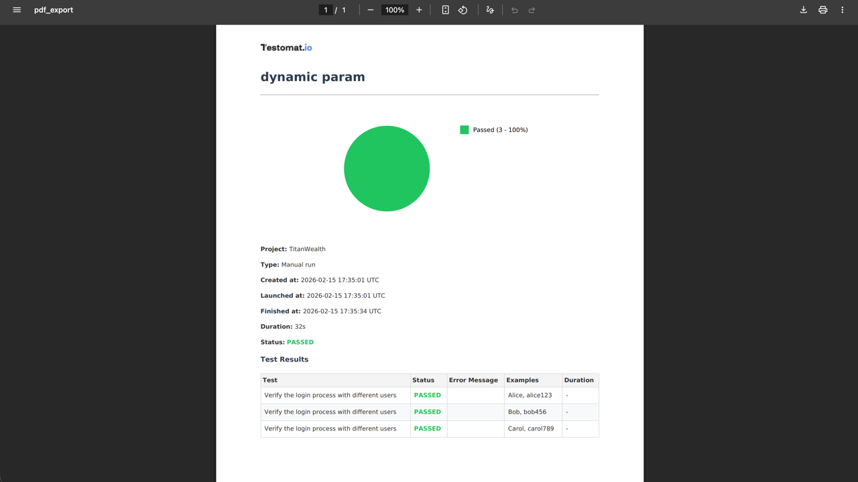
Task: Select the page number input field
Action: pos(326,10)
